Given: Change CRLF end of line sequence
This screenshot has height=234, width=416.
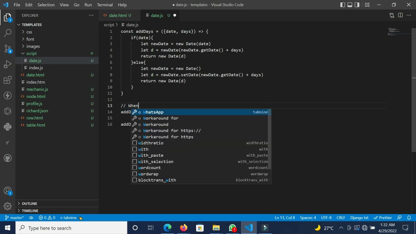Looking at the screenshot, I should pyautogui.click(x=341, y=218).
